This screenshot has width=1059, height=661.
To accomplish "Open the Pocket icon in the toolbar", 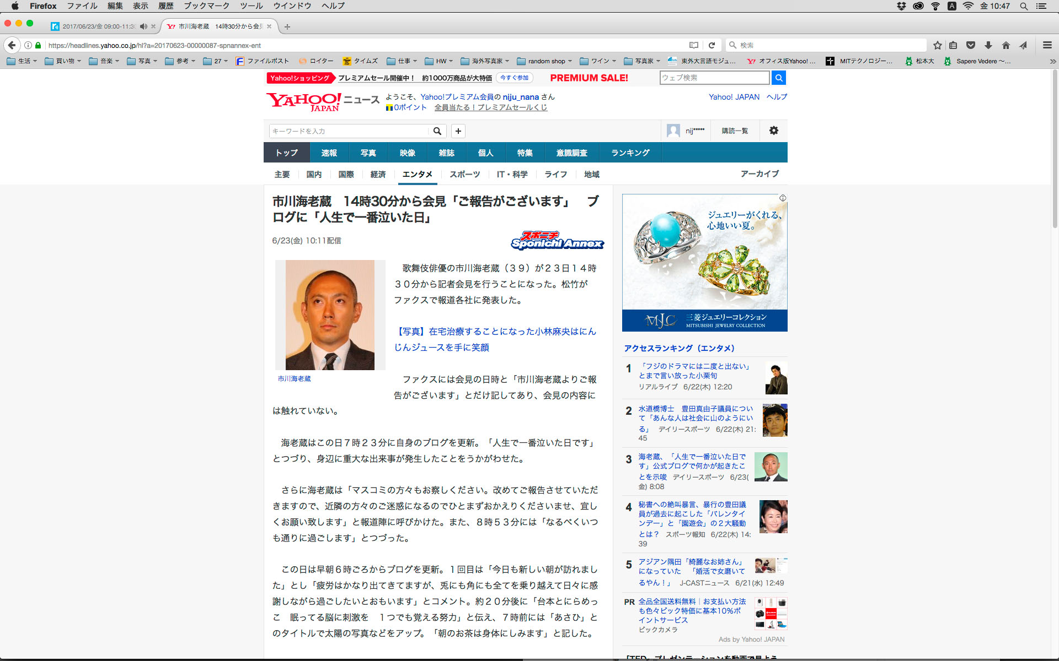I will (971, 45).
